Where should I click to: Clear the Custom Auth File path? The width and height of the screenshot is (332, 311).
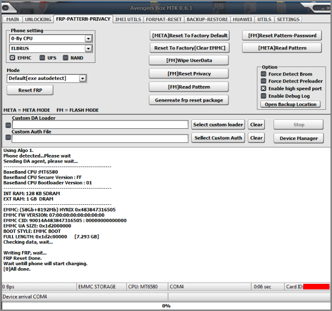256,138
